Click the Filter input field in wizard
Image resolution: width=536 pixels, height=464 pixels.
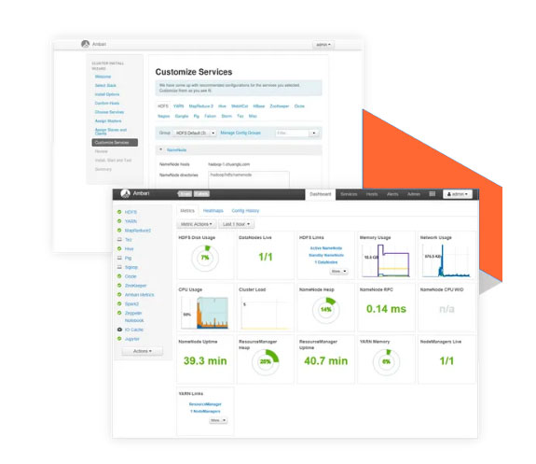[x=293, y=133]
